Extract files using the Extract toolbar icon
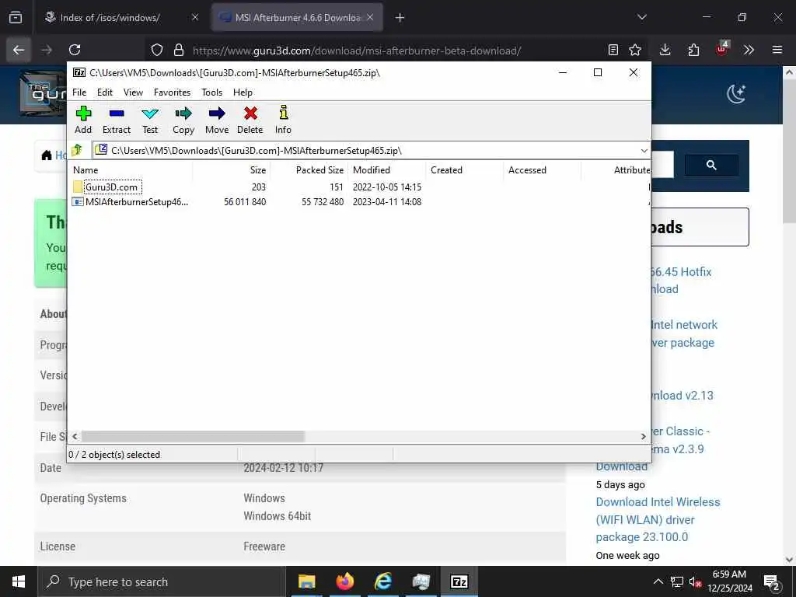The image size is (796, 597). pyautogui.click(x=117, y=120)
